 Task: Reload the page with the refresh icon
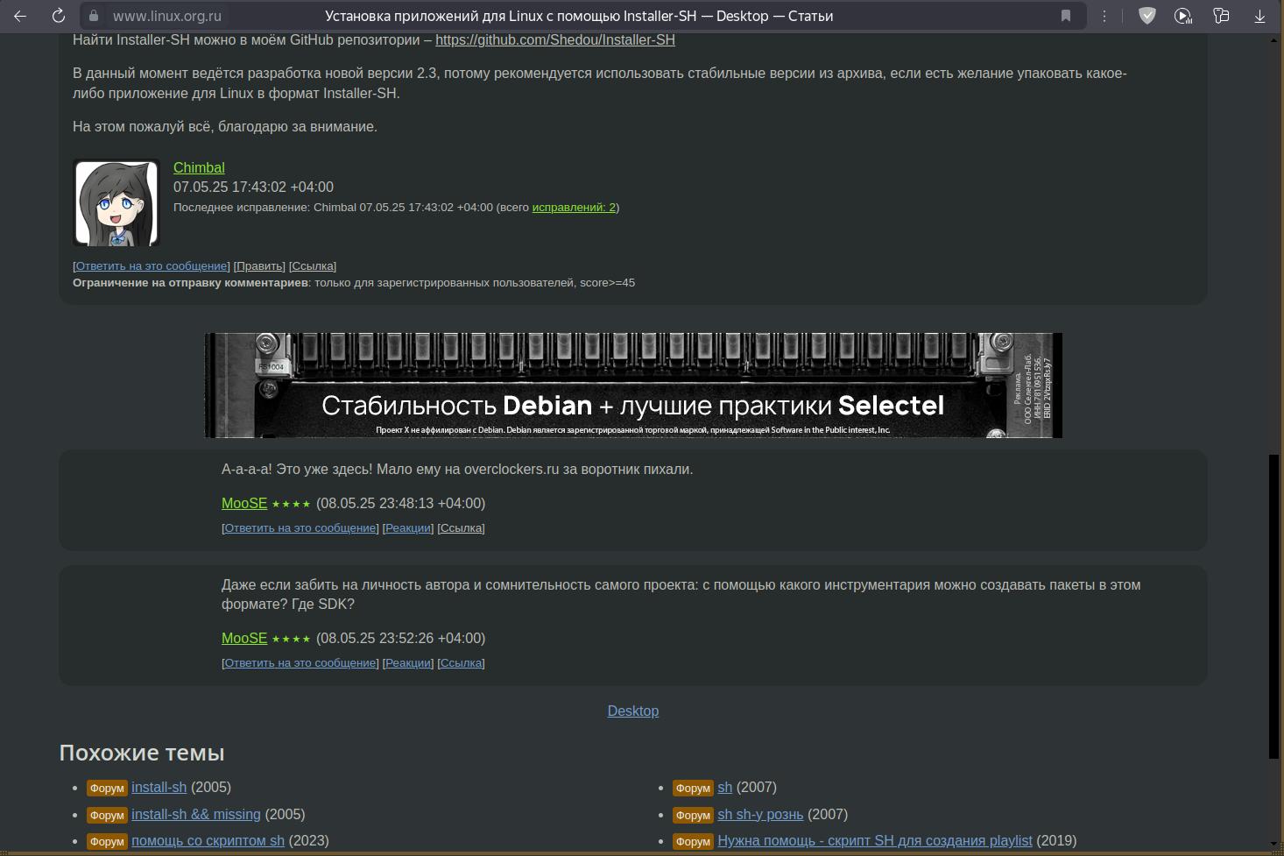[x=59, y=16]
